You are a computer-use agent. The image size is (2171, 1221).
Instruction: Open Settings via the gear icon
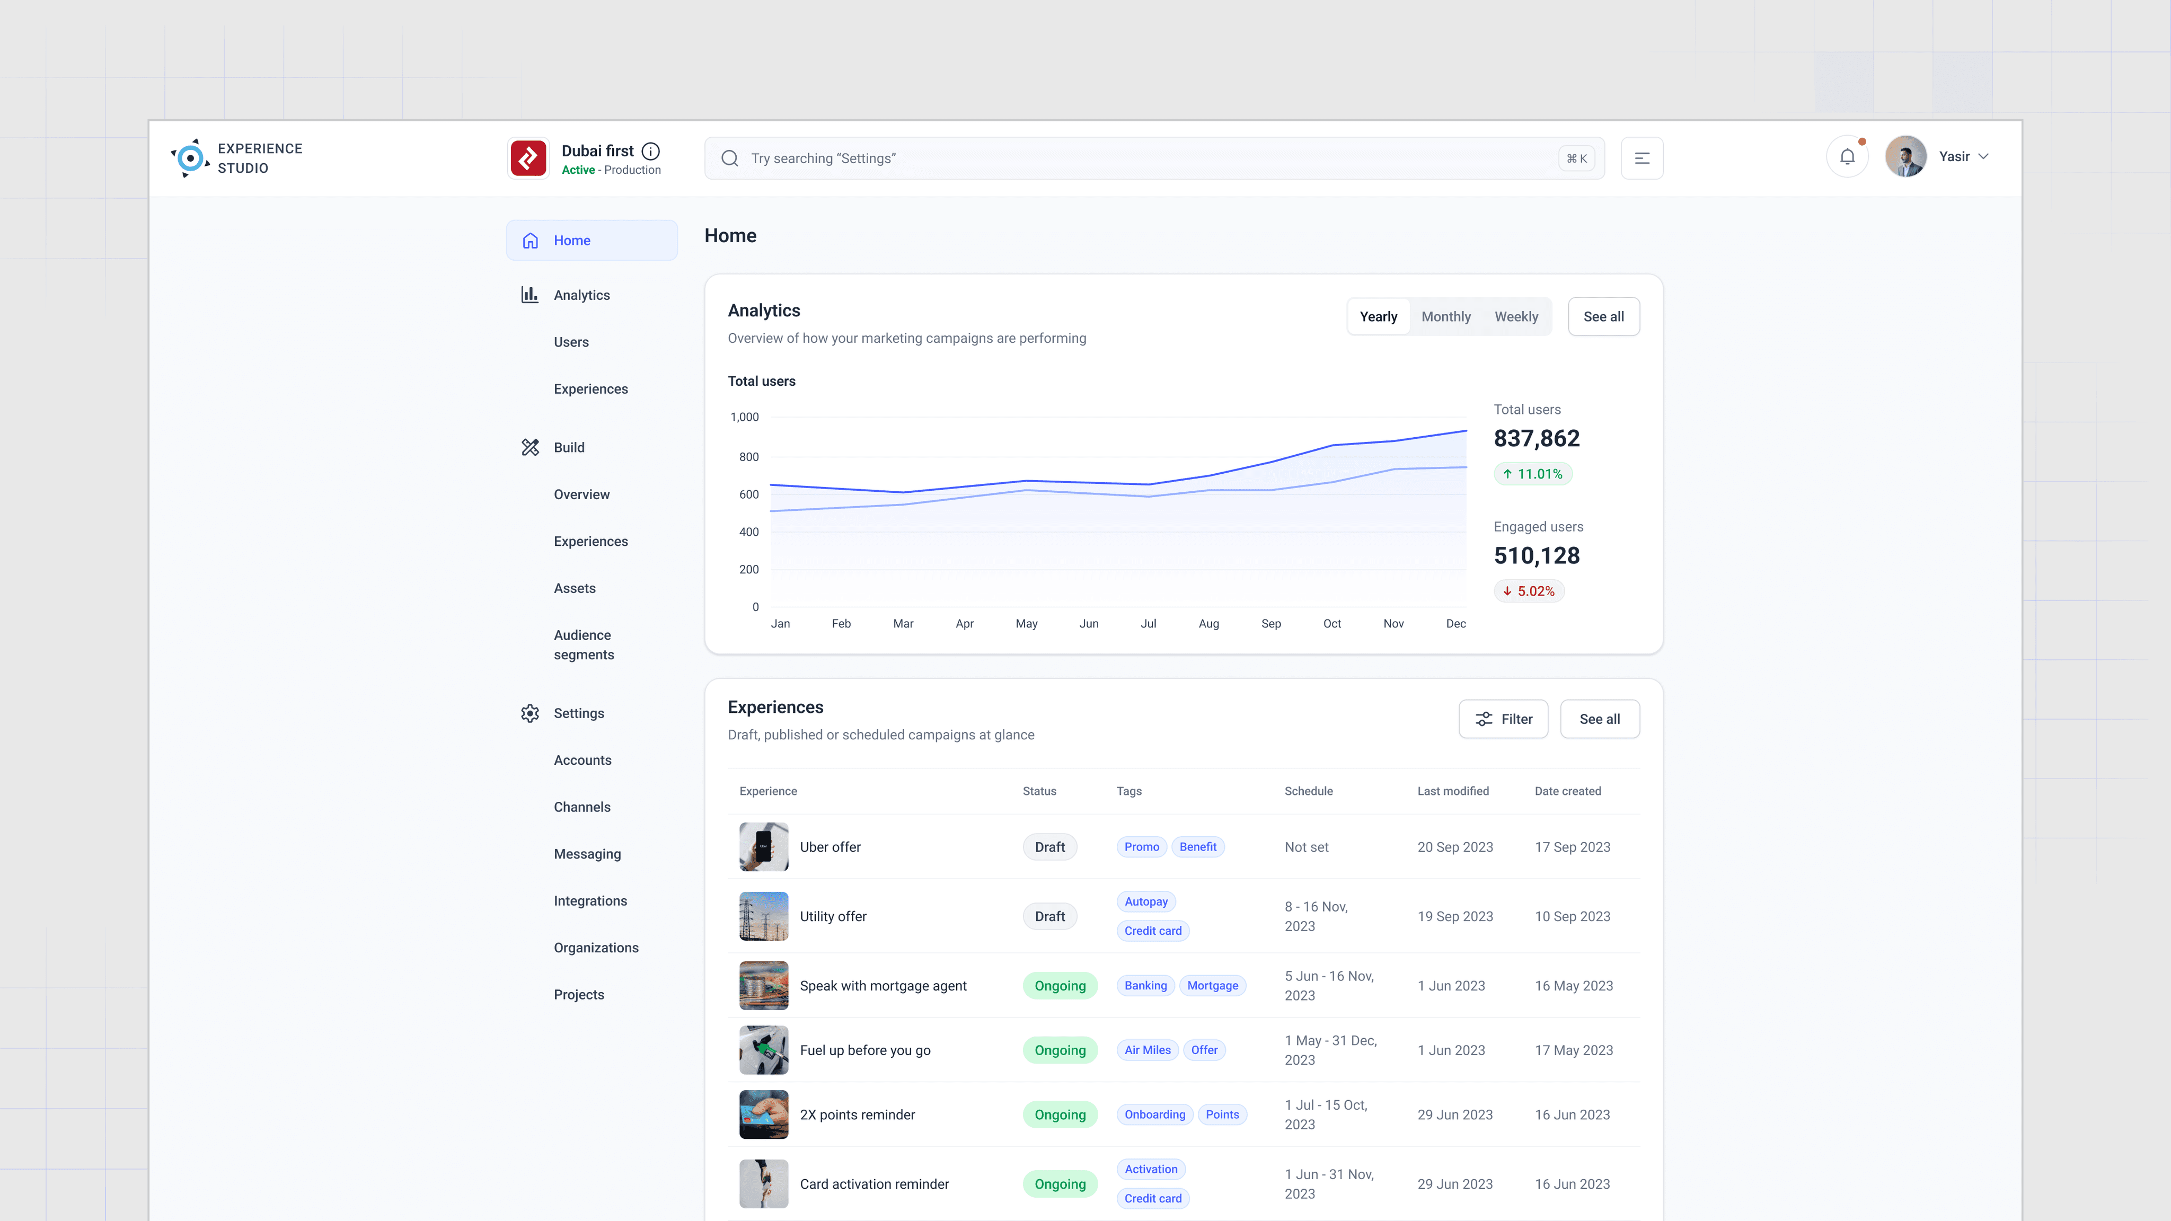(530, 713)
